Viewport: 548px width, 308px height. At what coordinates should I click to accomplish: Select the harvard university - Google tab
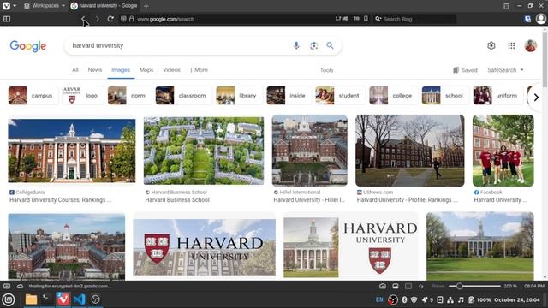pos(104,6)
